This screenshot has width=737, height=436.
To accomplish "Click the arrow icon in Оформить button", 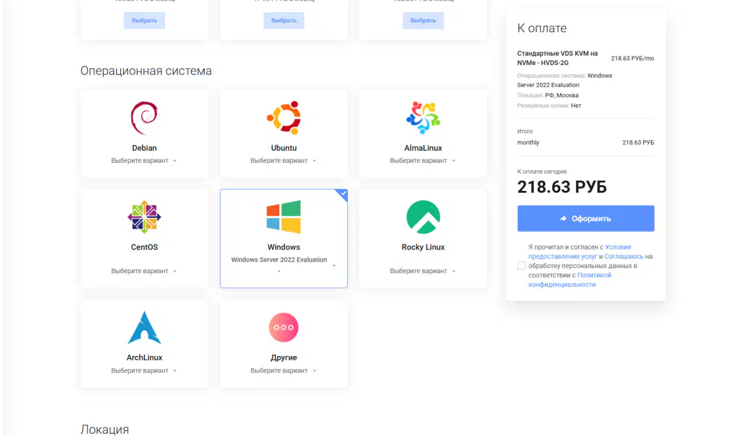I will tap(564, 219).
